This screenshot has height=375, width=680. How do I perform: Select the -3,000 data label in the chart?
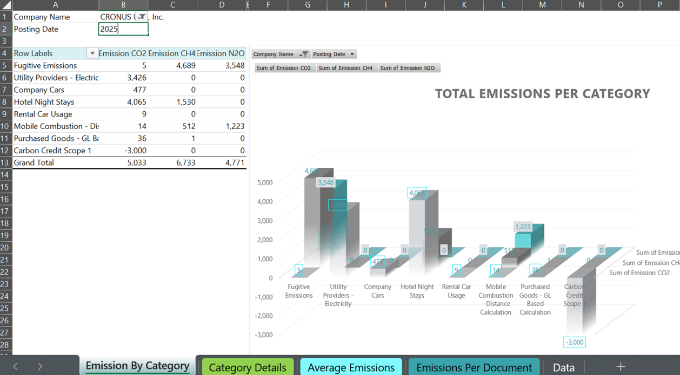point(574,342)
